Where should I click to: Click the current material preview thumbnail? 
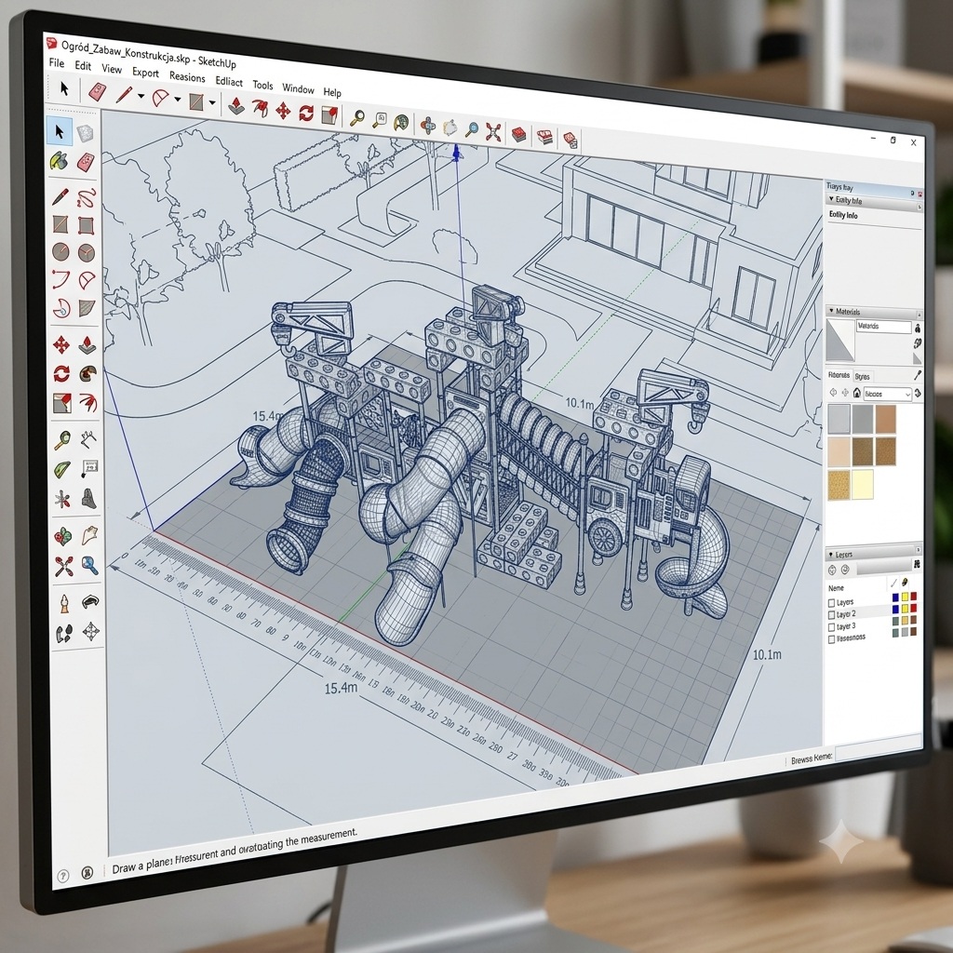(x=840, y=341)
